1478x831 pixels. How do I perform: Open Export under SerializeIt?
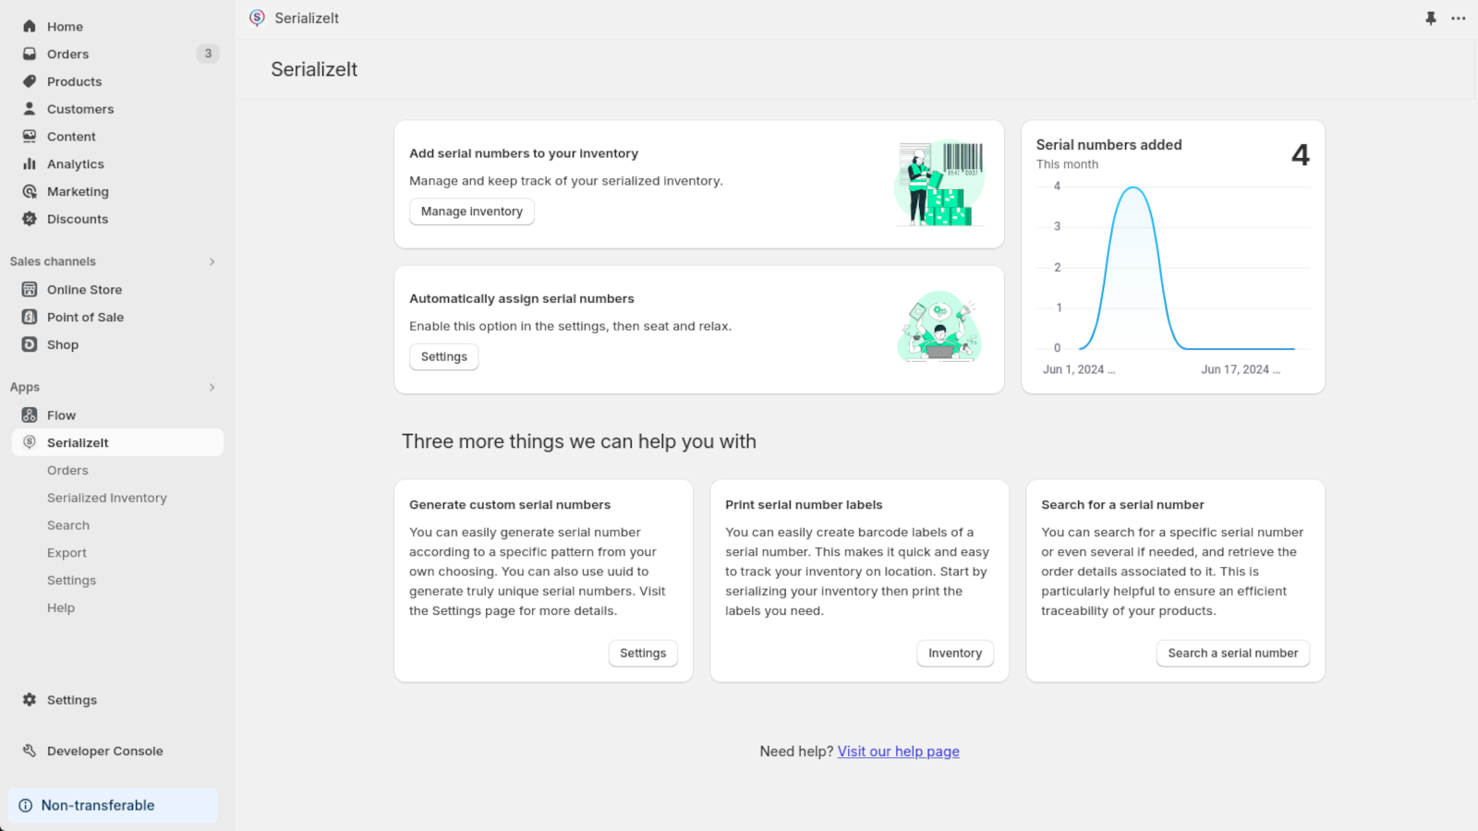click(67, 552)
